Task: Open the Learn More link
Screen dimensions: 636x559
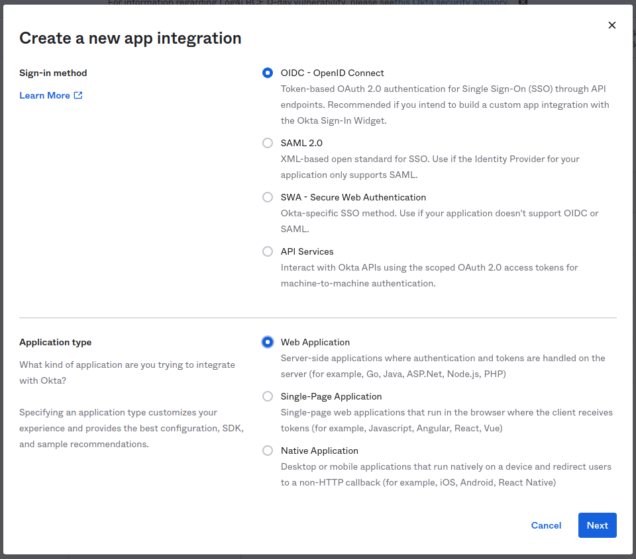Action: point(44,95)
